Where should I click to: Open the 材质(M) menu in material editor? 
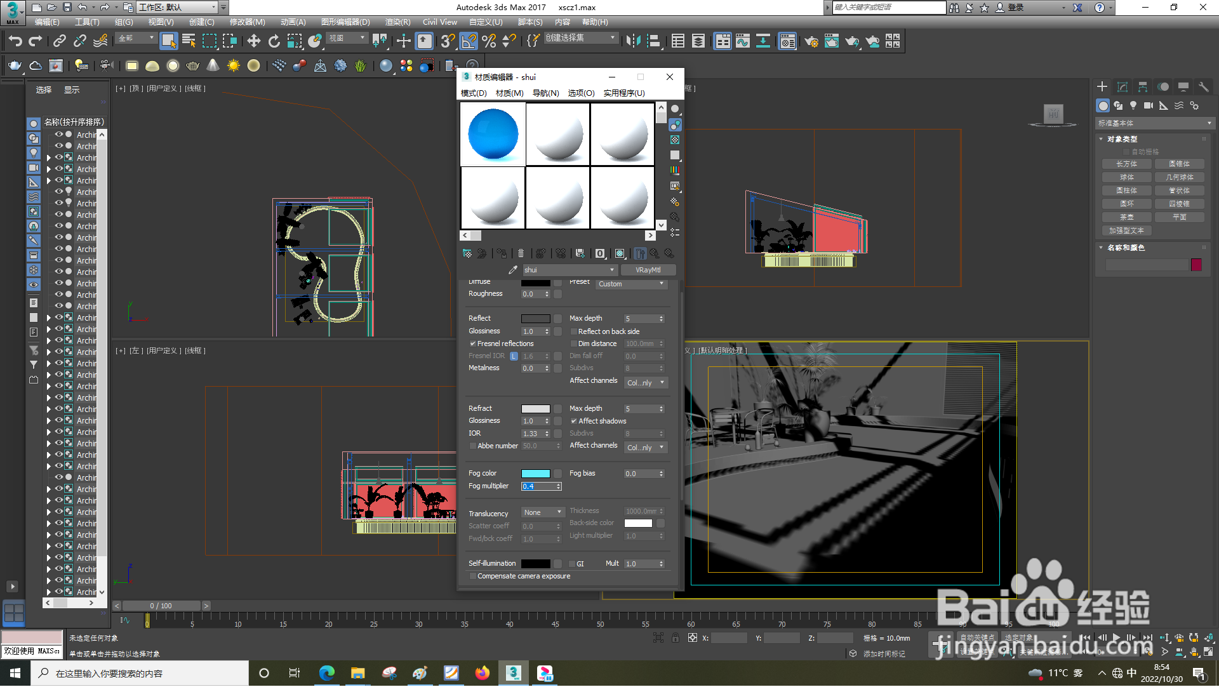509,93
